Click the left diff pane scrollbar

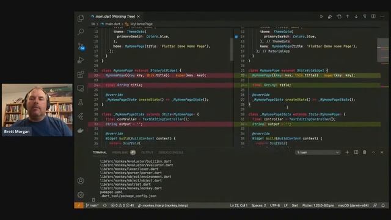point(232,50)
